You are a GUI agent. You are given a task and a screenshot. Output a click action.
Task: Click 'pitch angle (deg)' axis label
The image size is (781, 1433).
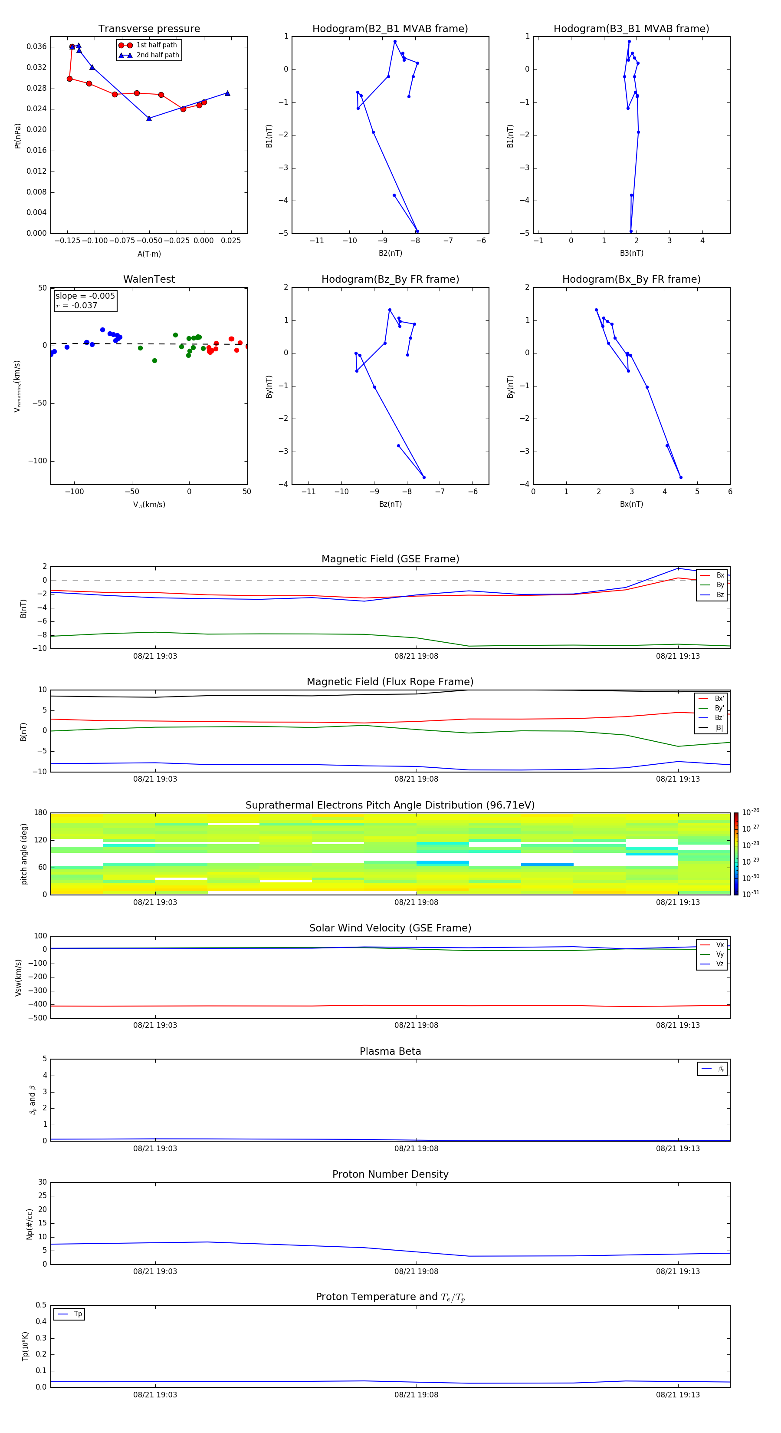(24, 854)
